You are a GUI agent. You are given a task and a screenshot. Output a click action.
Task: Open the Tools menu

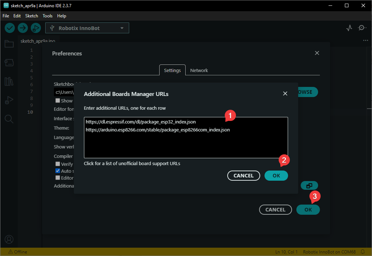tap(47, 16)
